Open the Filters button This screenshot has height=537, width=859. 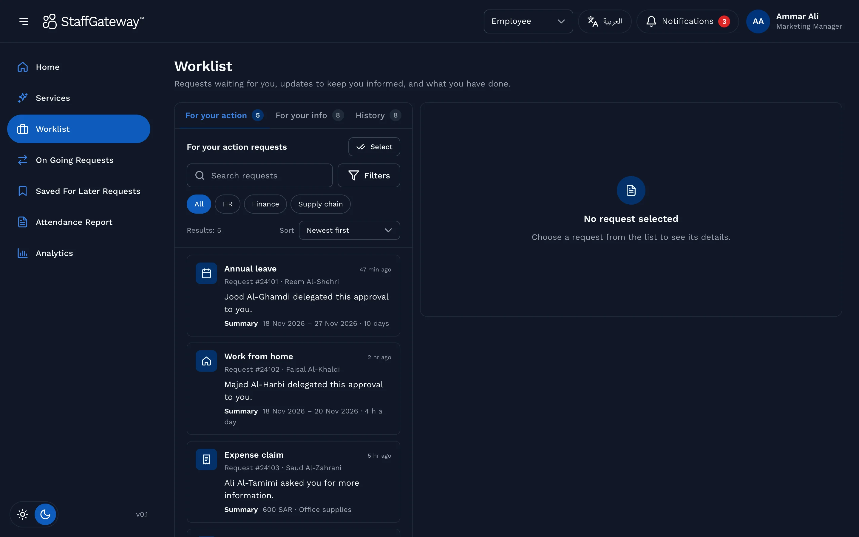click(369, 175)
